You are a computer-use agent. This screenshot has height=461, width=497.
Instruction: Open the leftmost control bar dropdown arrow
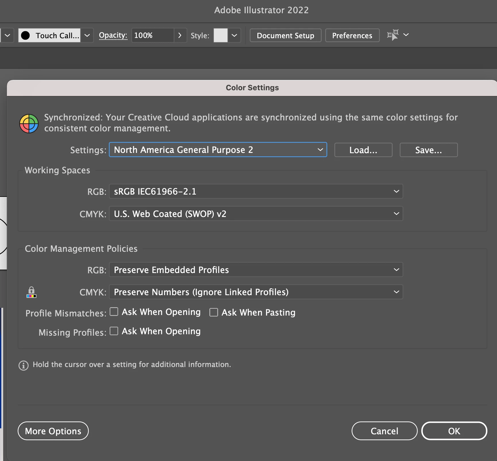click(x=7, y=35)
